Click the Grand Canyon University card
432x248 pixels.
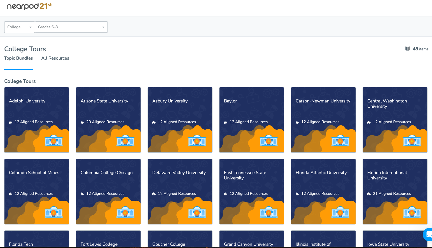(252, 239)
